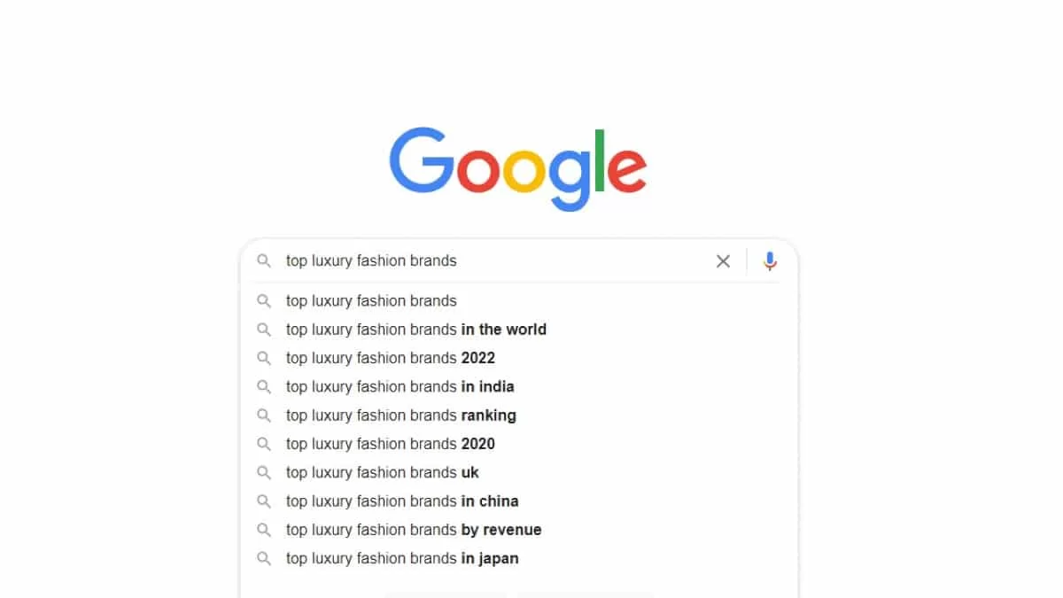Select the "by revenue" suggestion
The height and width of the screenshot is (598, 1063).
pos(414,530)
